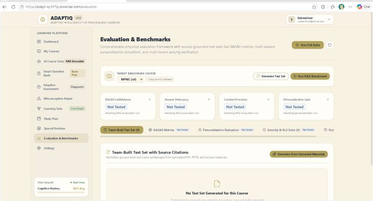Click the target benchmark course book icon
The width and height of the screenshot is (373, 201).
pos(109,77)
